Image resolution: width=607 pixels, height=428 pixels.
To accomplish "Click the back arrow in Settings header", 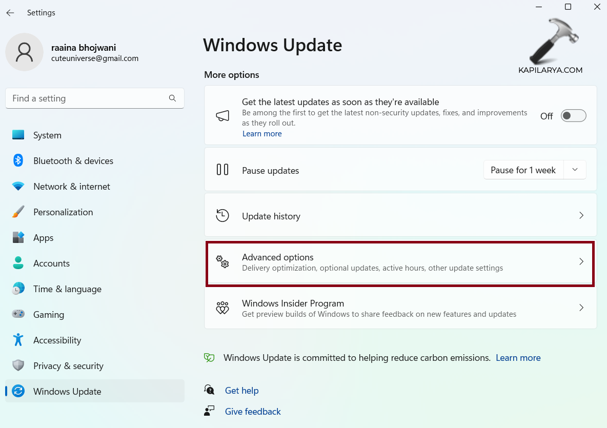I will coord(10,13).
